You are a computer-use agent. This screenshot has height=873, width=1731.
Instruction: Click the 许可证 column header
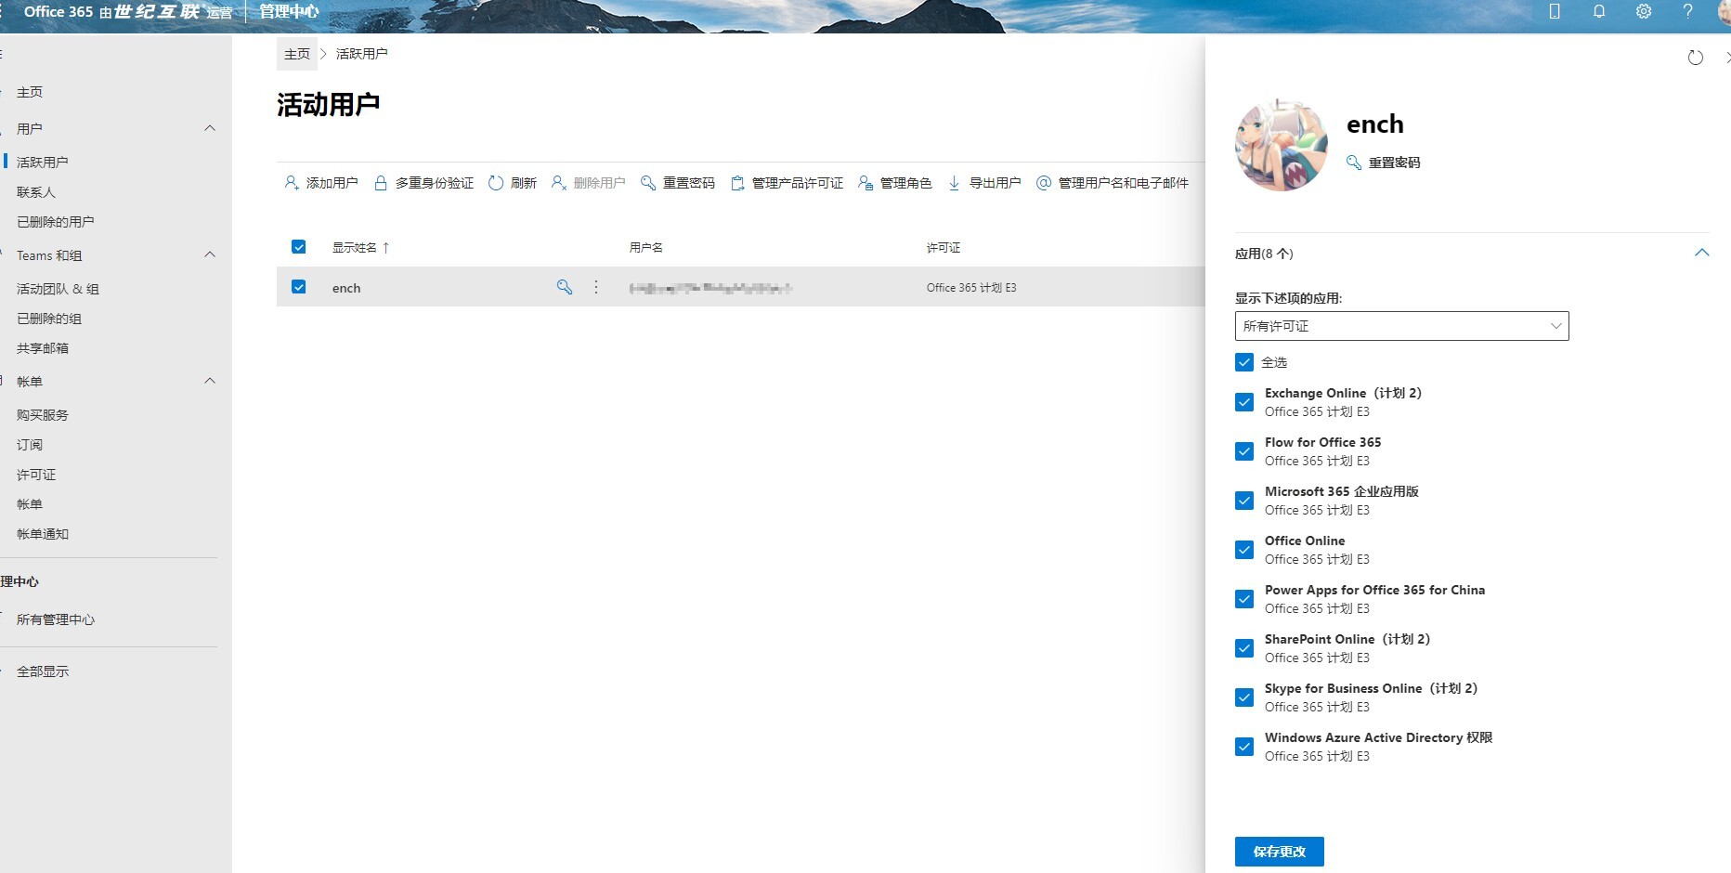pyautogui.click(x=944, y=248)
